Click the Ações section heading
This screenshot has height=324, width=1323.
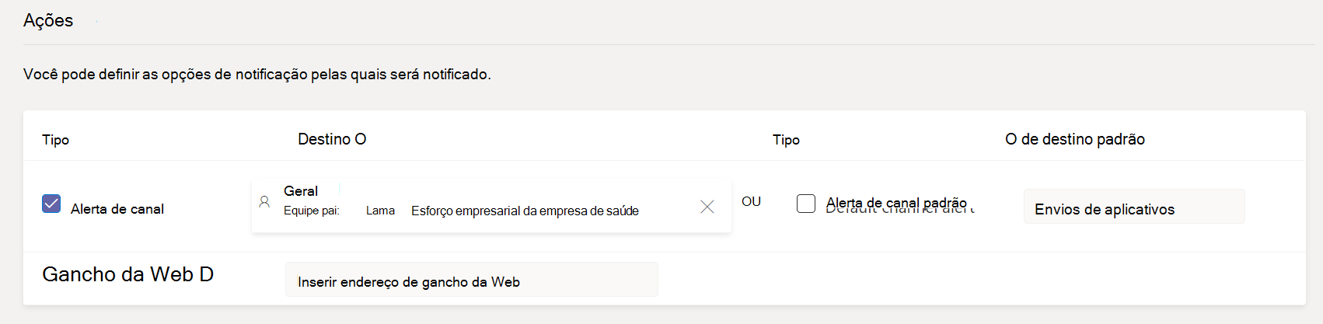pos(48,21)
